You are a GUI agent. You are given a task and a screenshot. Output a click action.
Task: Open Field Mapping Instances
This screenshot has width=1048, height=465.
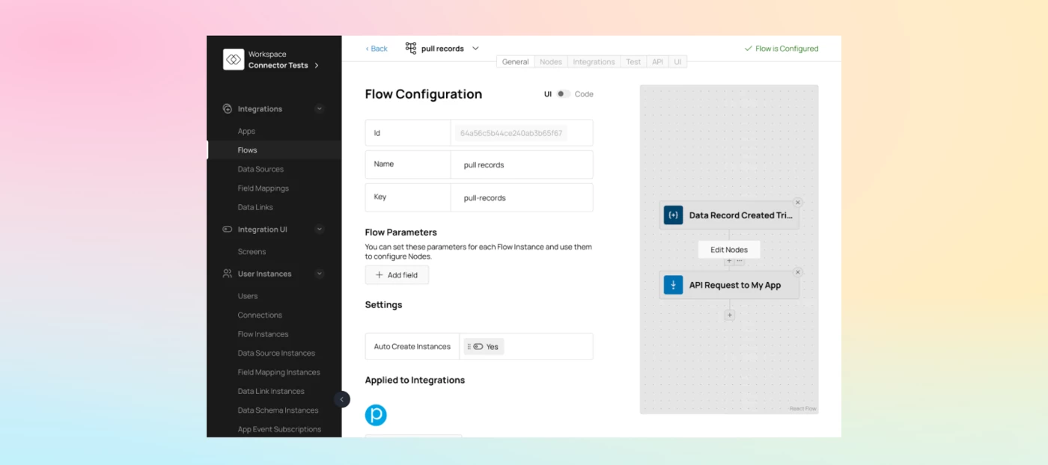pos(278,372)
